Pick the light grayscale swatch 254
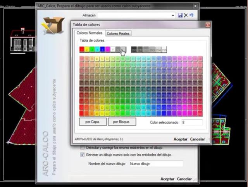This screenshot has height=187, width=248. click(x=158, y=50)
